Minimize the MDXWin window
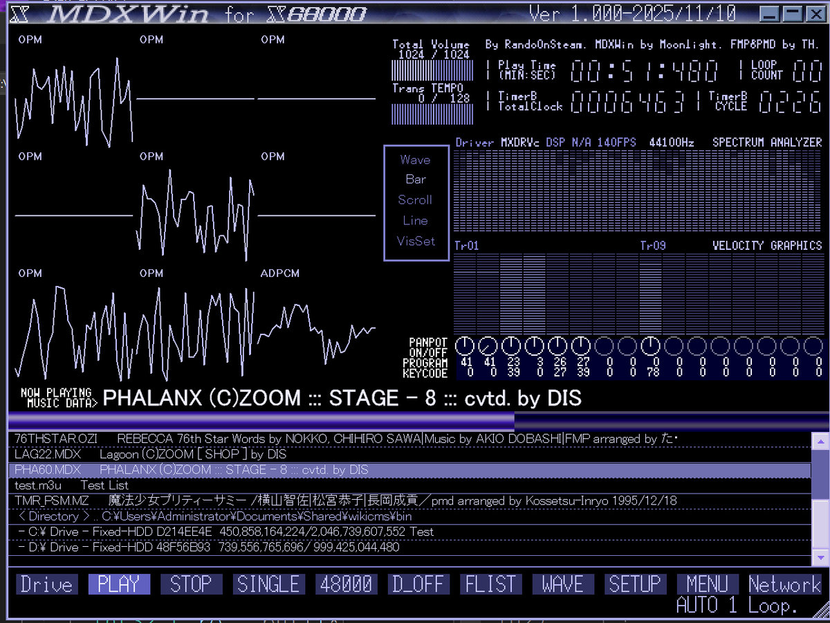 click(x=769, y=13)
